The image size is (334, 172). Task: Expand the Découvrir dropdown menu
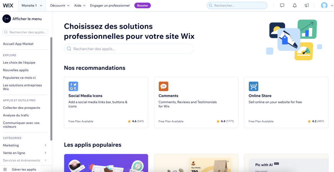60,6
